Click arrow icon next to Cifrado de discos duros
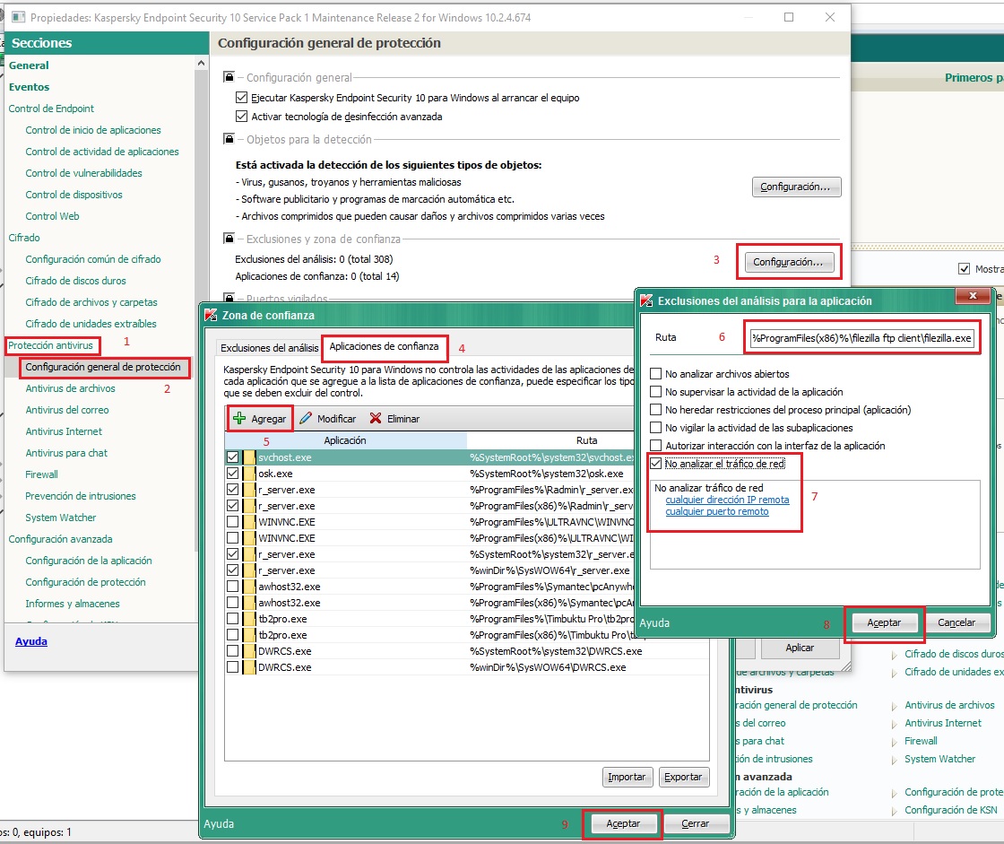 (x=895, y=655)
